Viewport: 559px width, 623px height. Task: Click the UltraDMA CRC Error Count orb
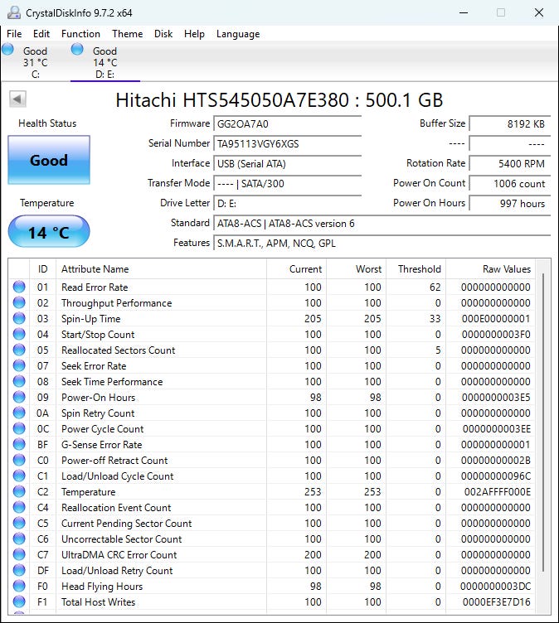(19, 555)
